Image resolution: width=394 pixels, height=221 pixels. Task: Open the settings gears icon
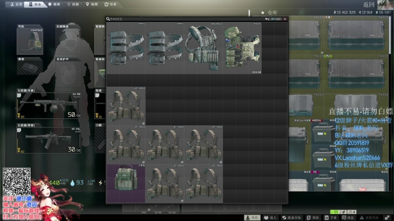click(387, 218)
